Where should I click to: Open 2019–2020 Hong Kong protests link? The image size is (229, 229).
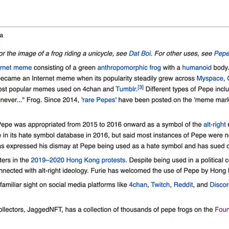point(78,160)
